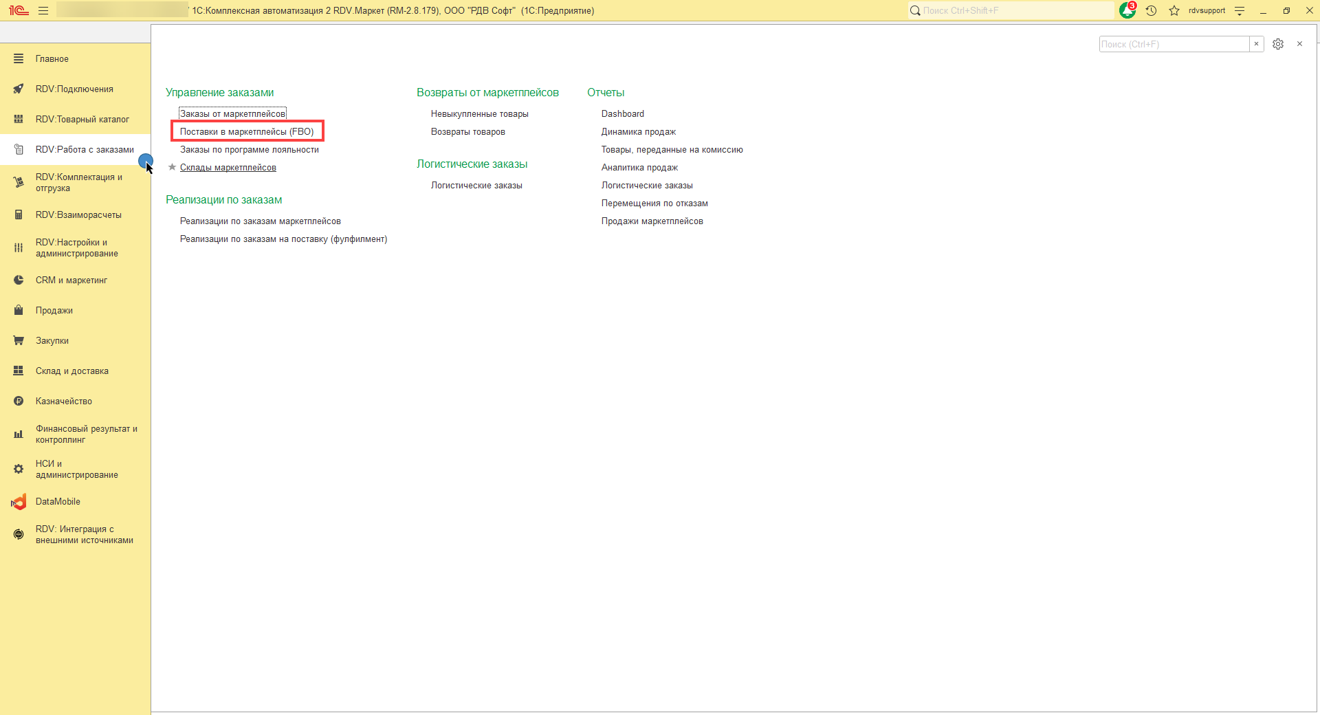Open Реализации по заказам маркетплейсов
The height and width of the screenshot is (715, 1320).
coord(261,221)
